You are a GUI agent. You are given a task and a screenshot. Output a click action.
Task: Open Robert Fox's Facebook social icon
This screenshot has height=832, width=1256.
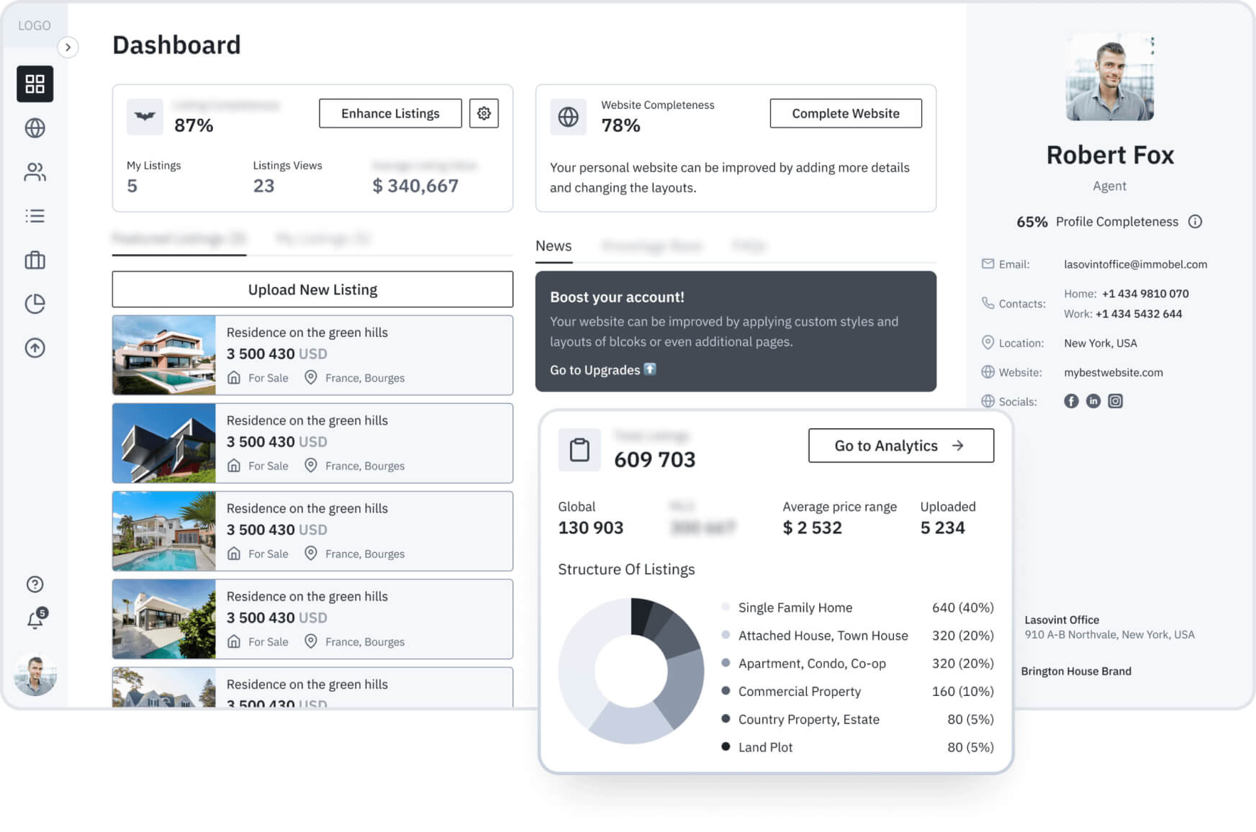point(1072,401)
